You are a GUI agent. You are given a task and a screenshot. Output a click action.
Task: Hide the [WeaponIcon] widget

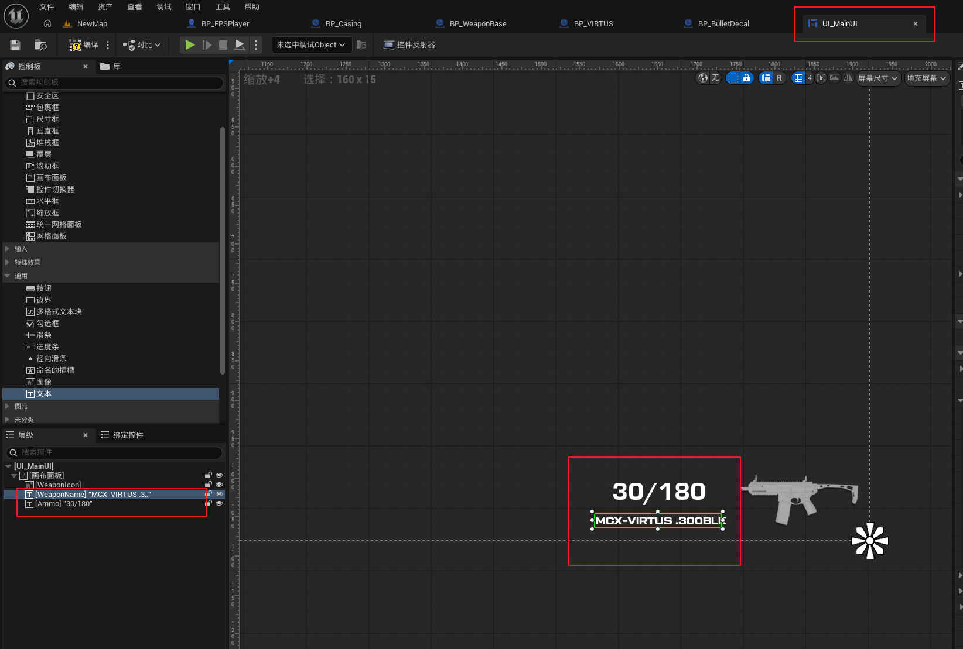point(219,485)
